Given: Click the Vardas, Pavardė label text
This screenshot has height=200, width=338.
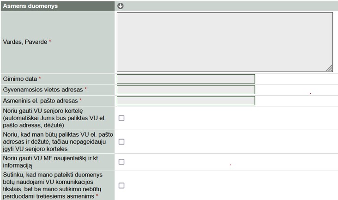Looking at the screenshot, I should coord(25,42).
